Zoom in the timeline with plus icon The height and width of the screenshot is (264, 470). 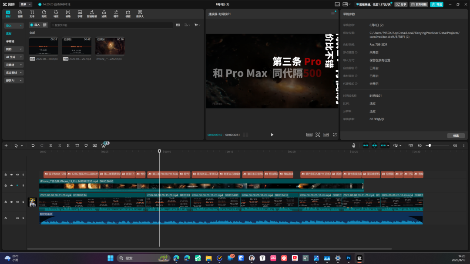pos(455,145)
